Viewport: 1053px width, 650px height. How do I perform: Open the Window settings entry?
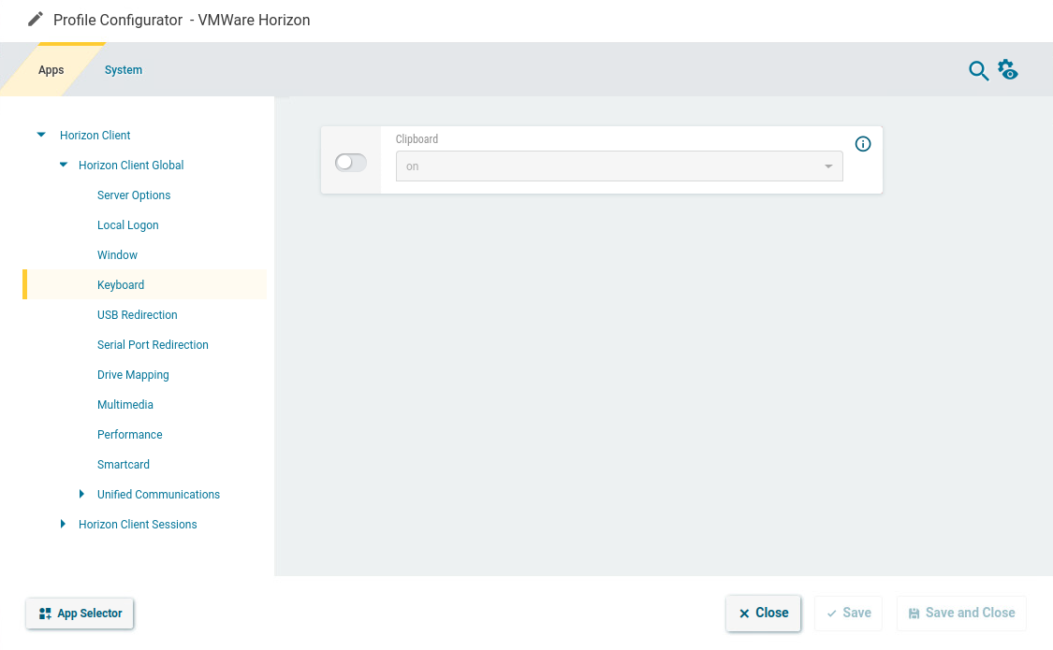click(117, 255)
